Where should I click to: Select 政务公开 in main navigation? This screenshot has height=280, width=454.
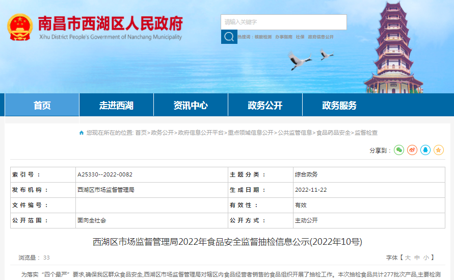(x=265, y=106)
